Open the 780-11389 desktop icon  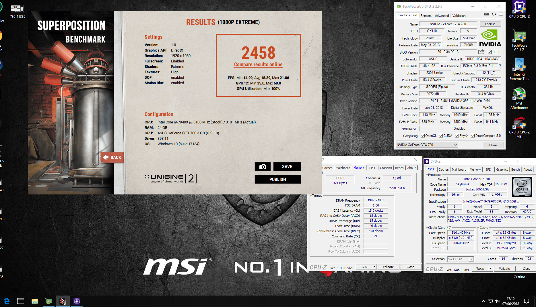pos(17,11)
